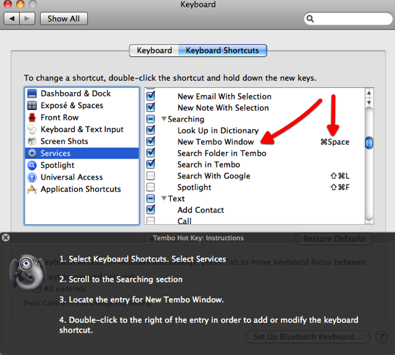Viewport: 395px width, 355px height.
Task: Select Universal Access category
Action: (82, 177)
